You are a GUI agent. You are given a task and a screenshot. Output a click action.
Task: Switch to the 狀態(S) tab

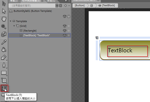click(51, 1)
